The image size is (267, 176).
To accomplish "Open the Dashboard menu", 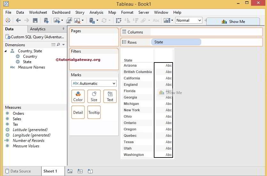I will (61, 12).
